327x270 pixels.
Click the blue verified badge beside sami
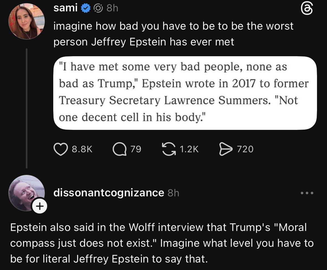(x=86, y=8)
